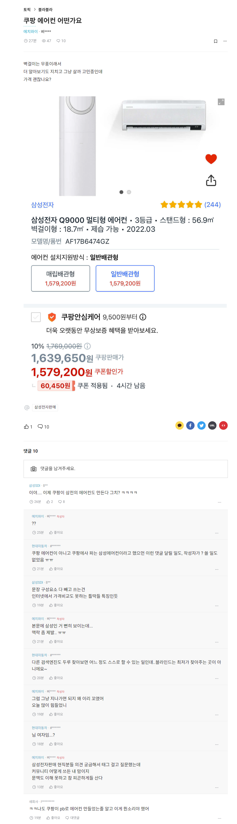Share post on Facebook

coord(190,425)
